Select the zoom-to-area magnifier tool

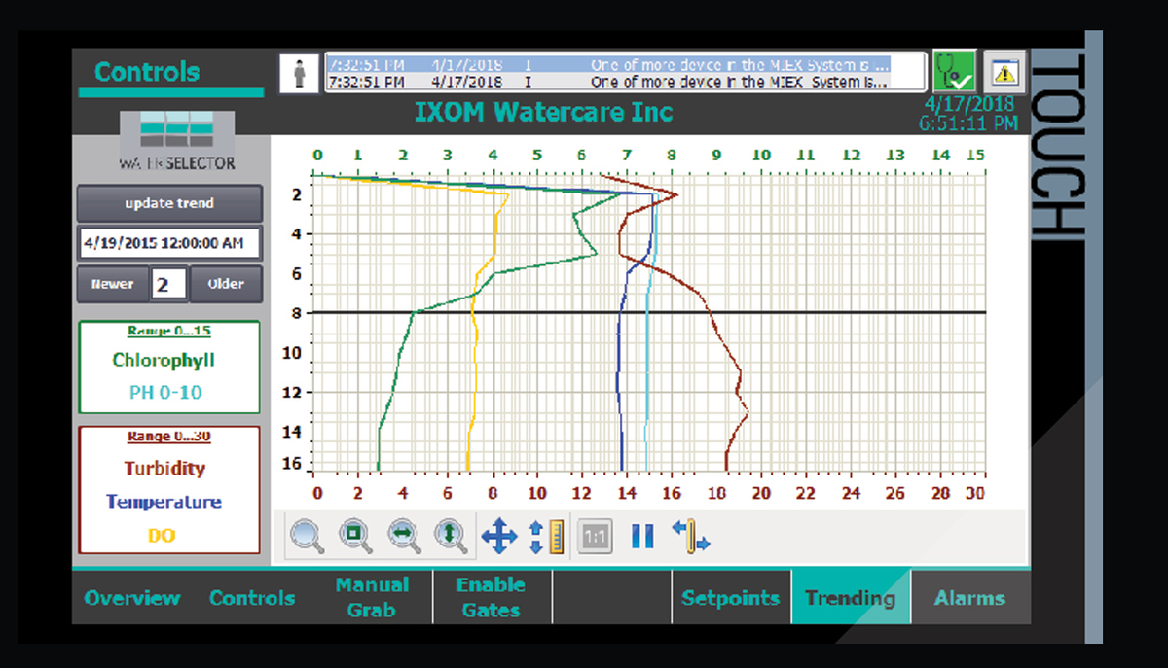point(356,536)
